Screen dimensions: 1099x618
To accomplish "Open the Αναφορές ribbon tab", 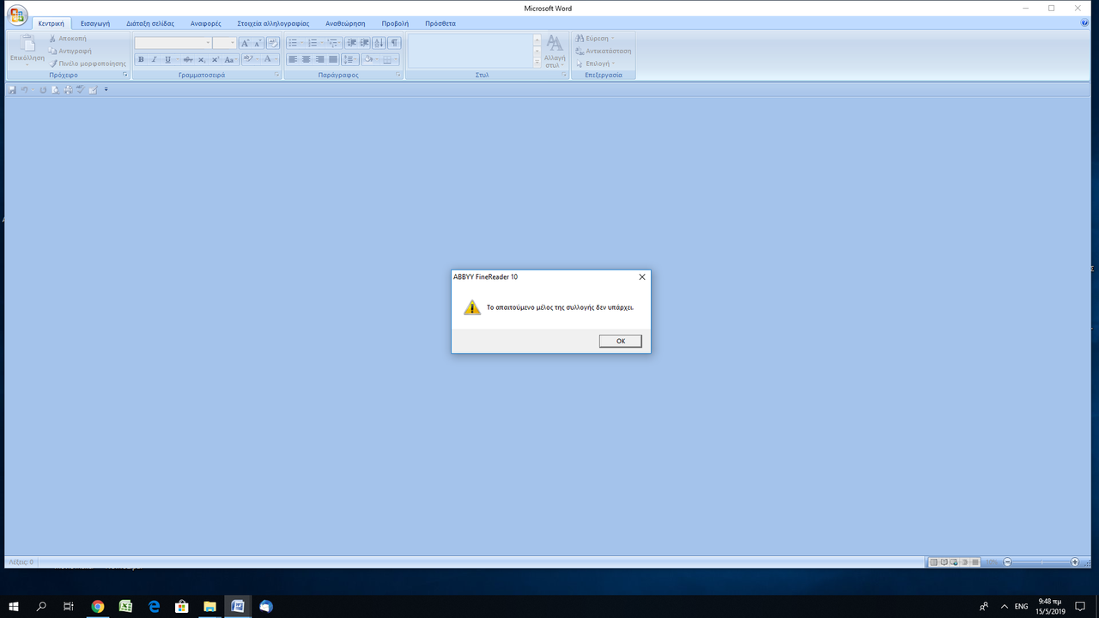I will coord(206,23).
